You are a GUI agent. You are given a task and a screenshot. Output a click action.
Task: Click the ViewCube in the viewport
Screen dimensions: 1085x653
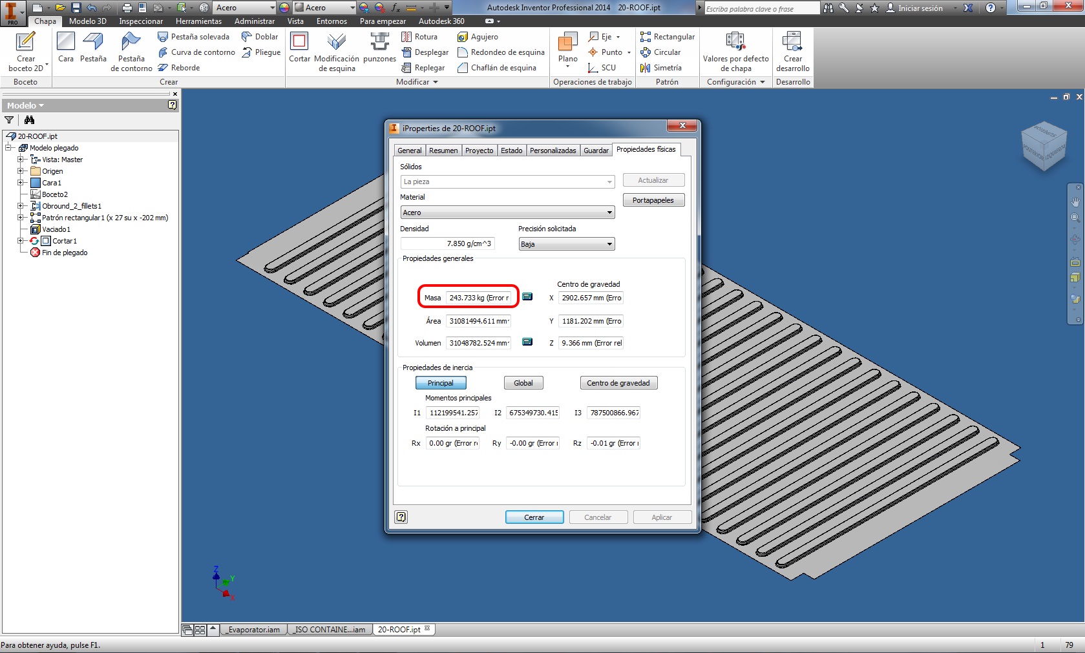click(1044, 147)
